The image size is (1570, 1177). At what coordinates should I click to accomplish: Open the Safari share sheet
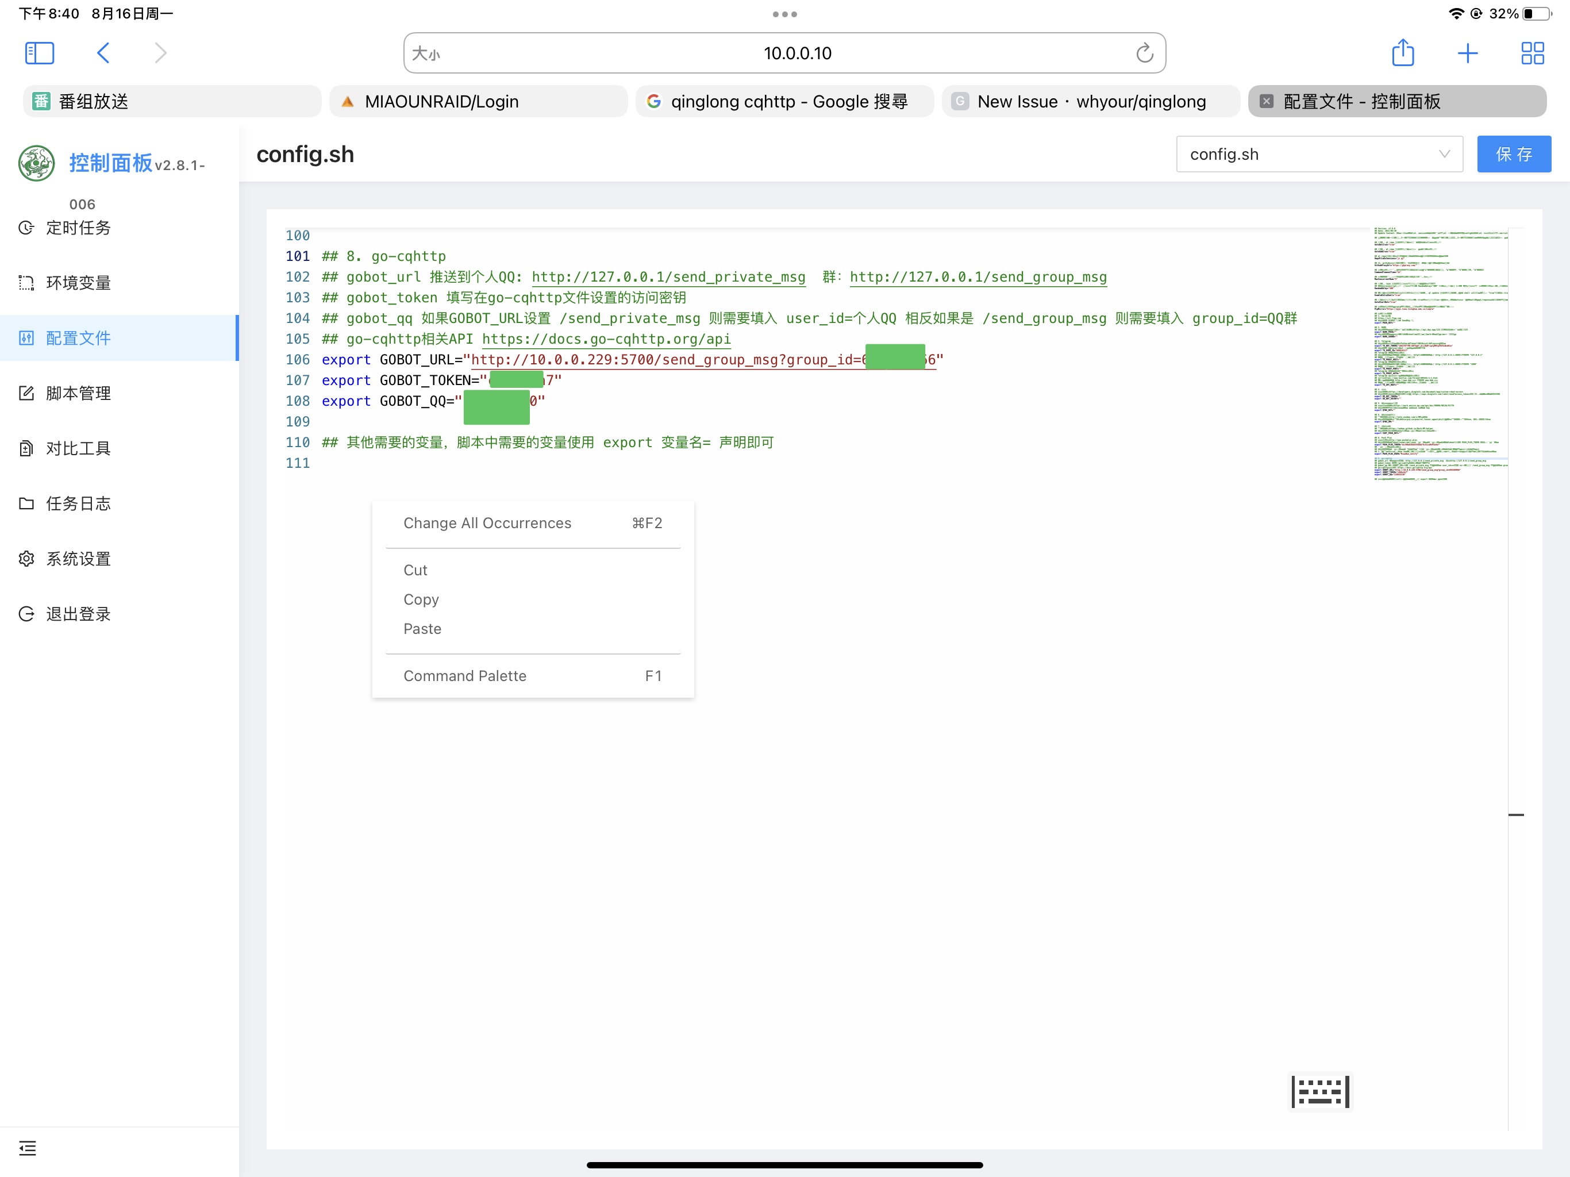coord(1403,52)
